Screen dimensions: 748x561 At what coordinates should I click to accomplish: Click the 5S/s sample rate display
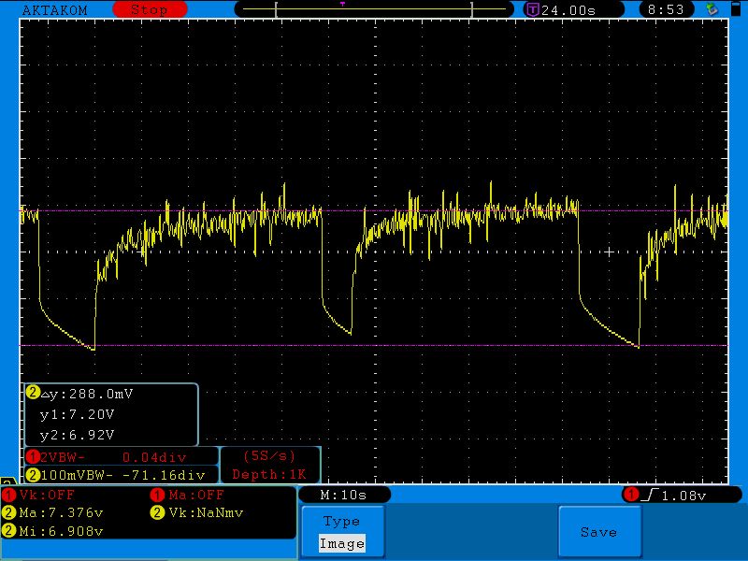point(269,457)
